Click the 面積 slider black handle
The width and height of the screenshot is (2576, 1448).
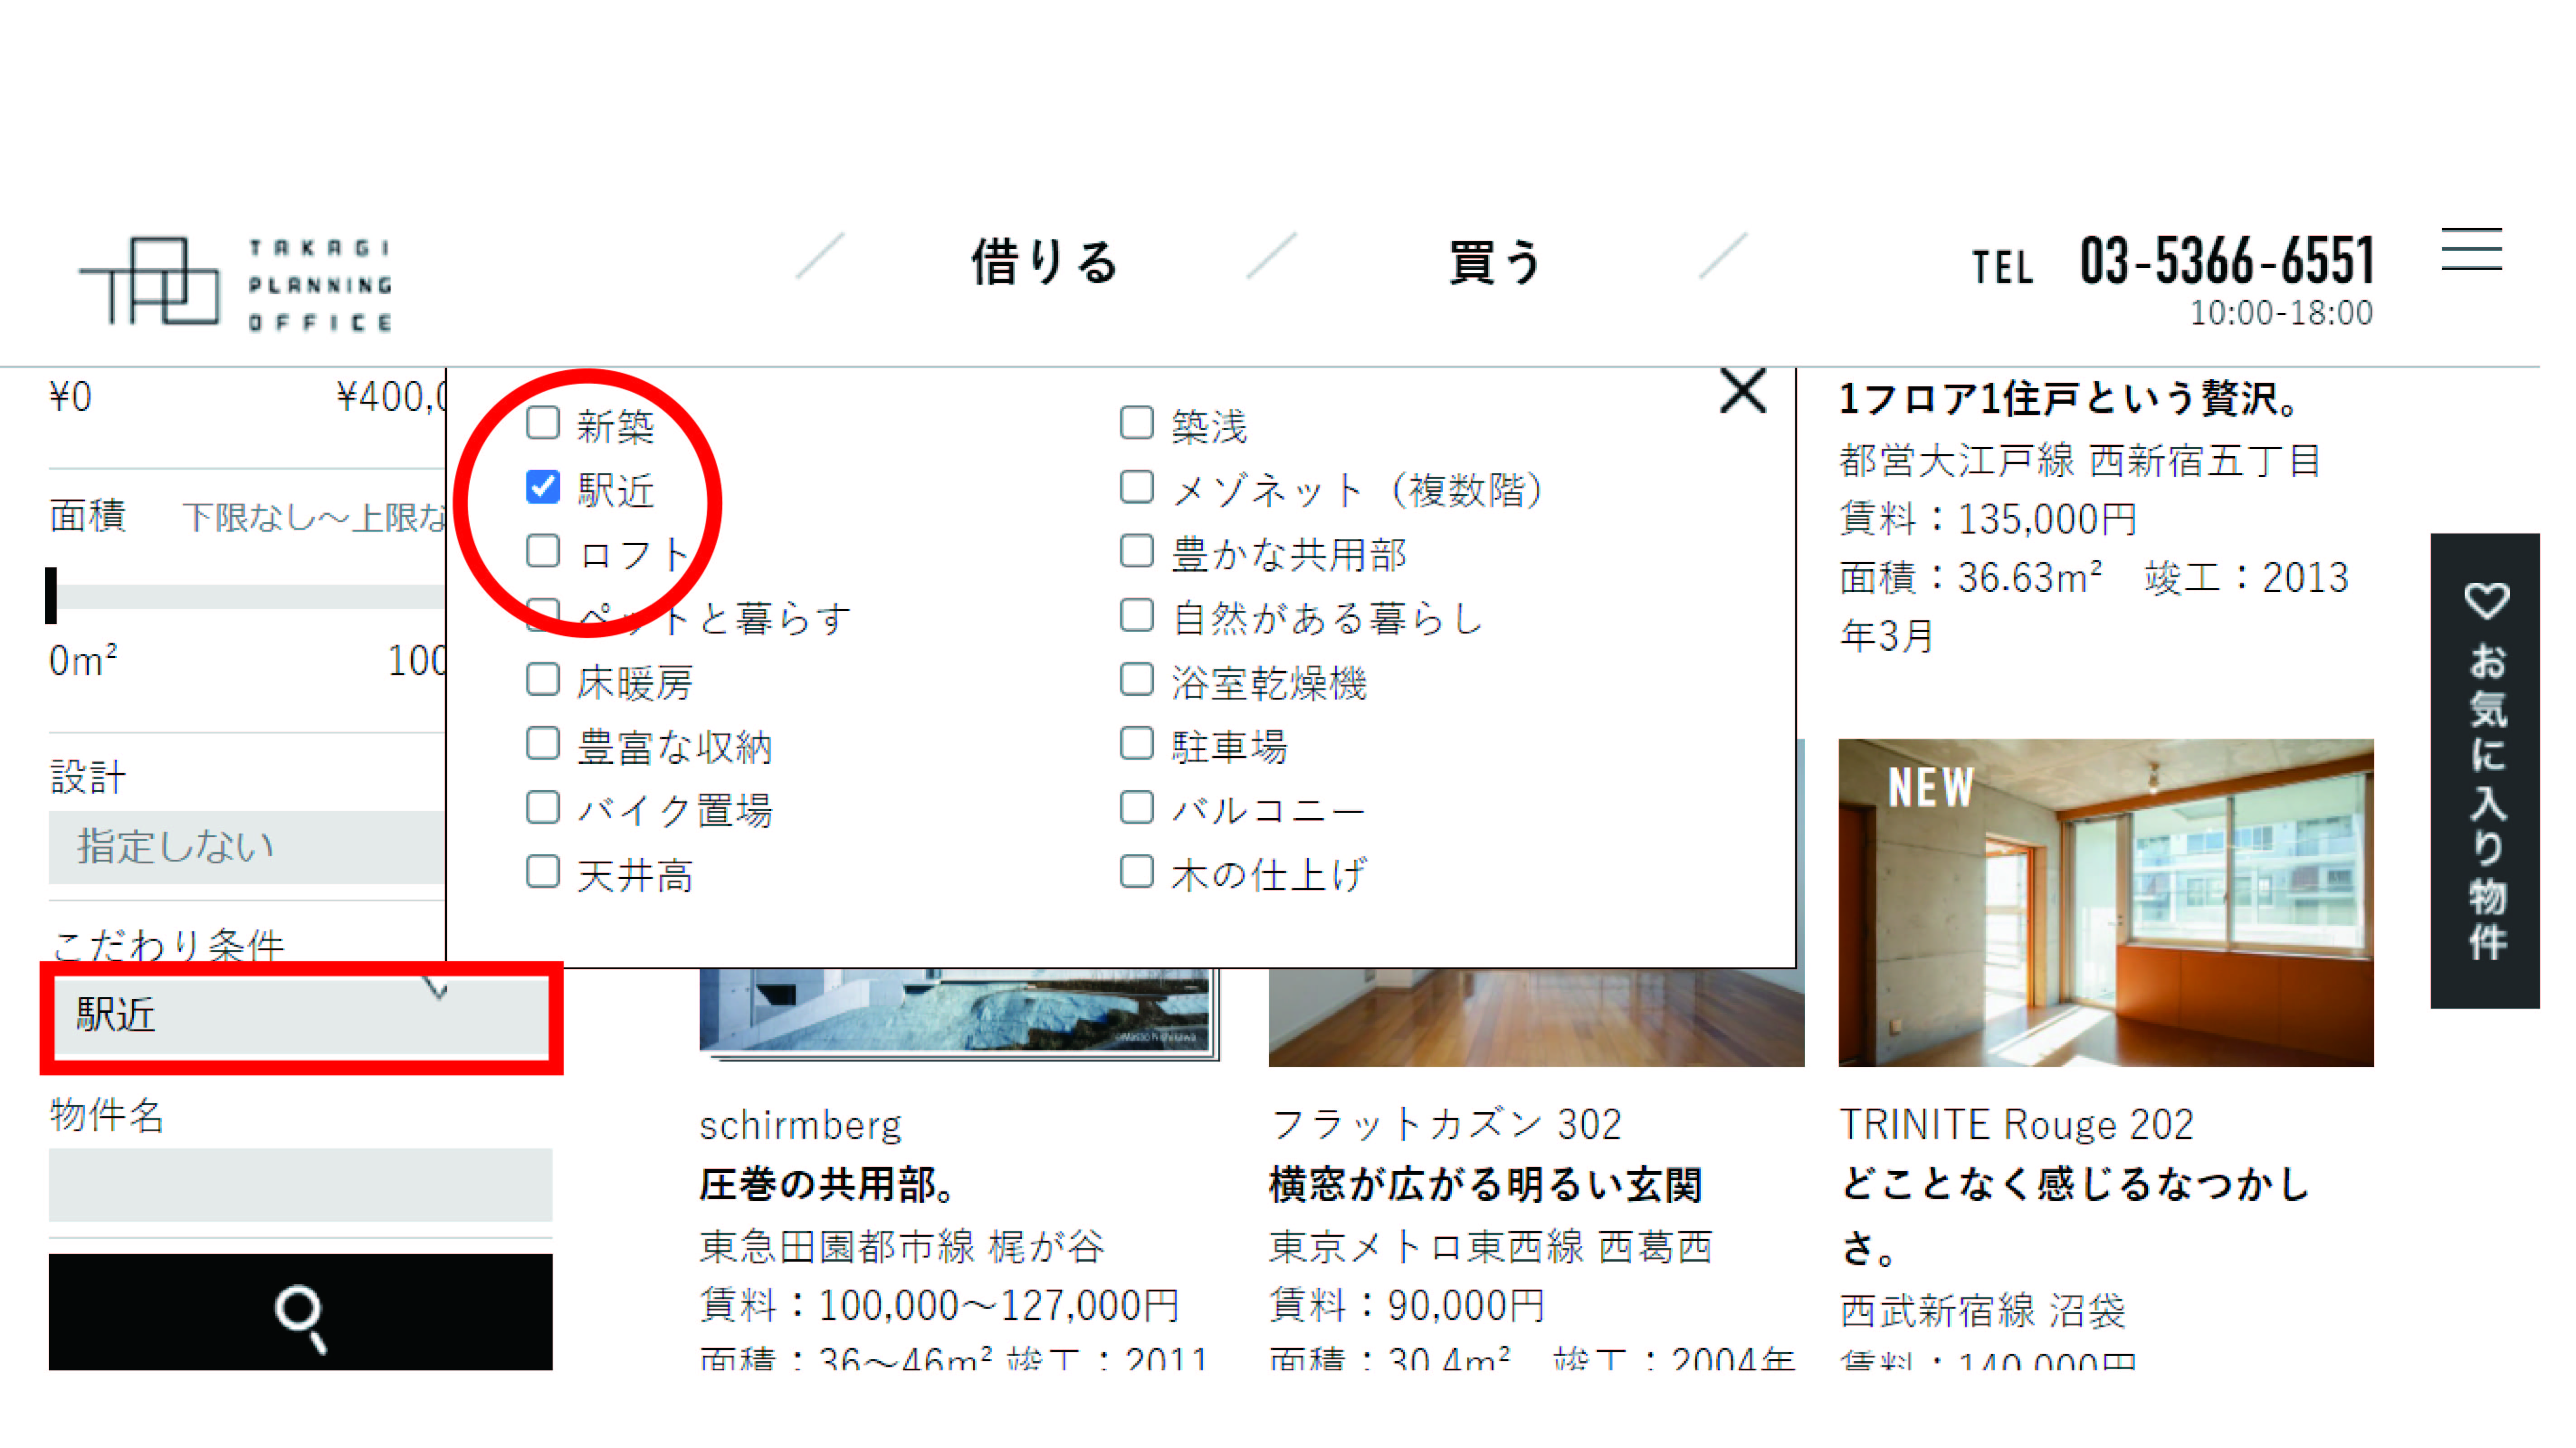click(51, 595)
